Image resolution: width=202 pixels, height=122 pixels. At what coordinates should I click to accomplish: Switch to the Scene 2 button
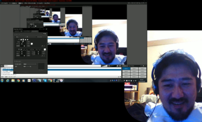tap(134, 69)
